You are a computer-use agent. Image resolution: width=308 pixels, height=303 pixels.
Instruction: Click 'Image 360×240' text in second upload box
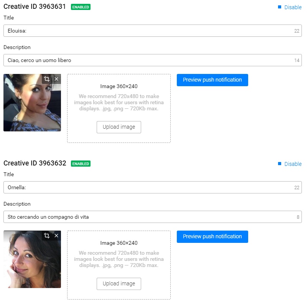click(119, 243)
